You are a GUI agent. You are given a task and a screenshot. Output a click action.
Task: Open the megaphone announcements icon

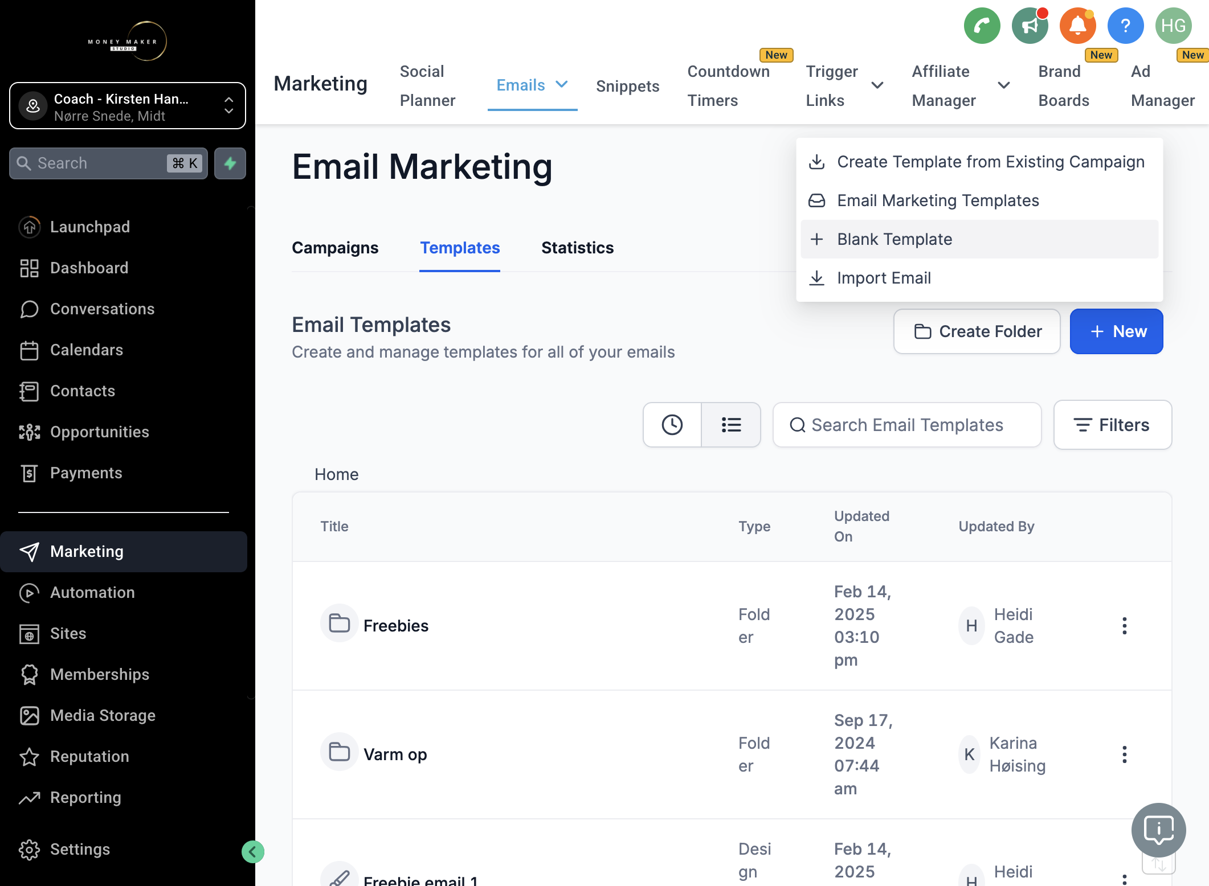[x=1030, y=26]
